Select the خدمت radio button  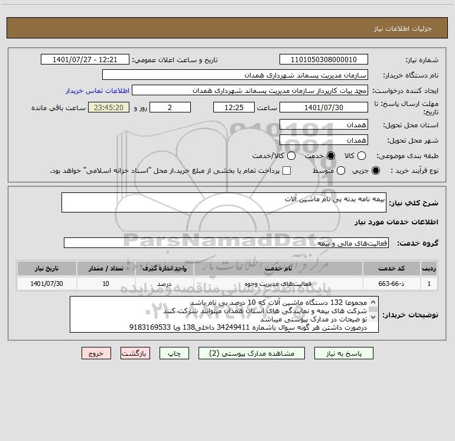point(331,156)
